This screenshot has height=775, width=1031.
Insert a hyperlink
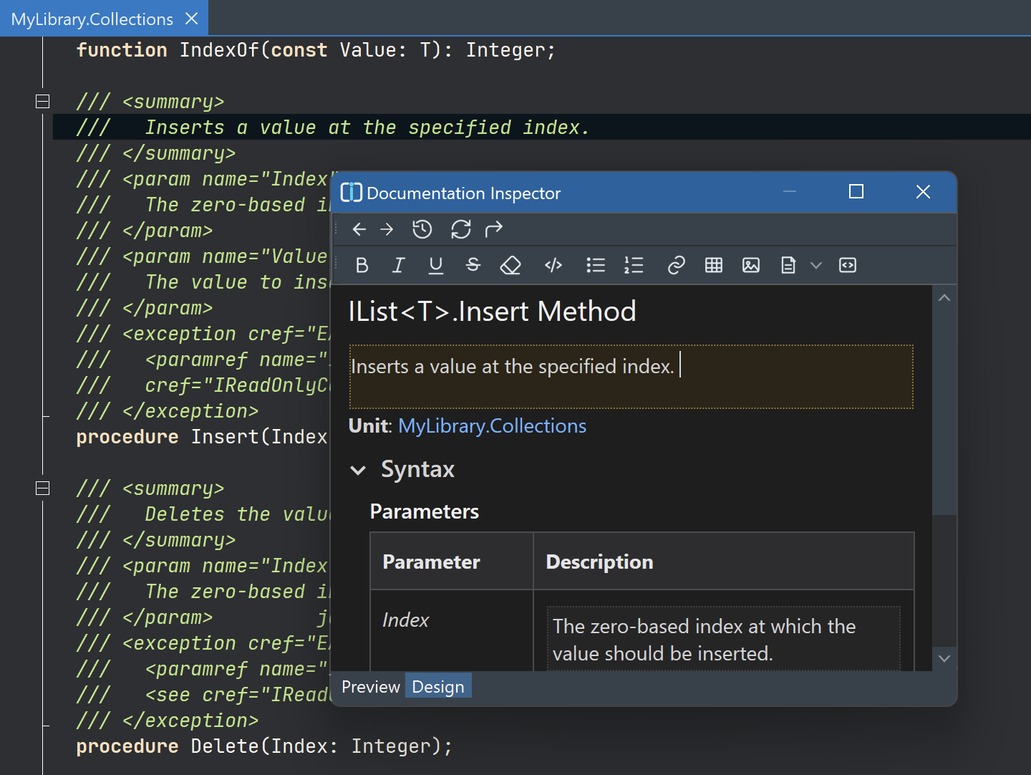676,266
